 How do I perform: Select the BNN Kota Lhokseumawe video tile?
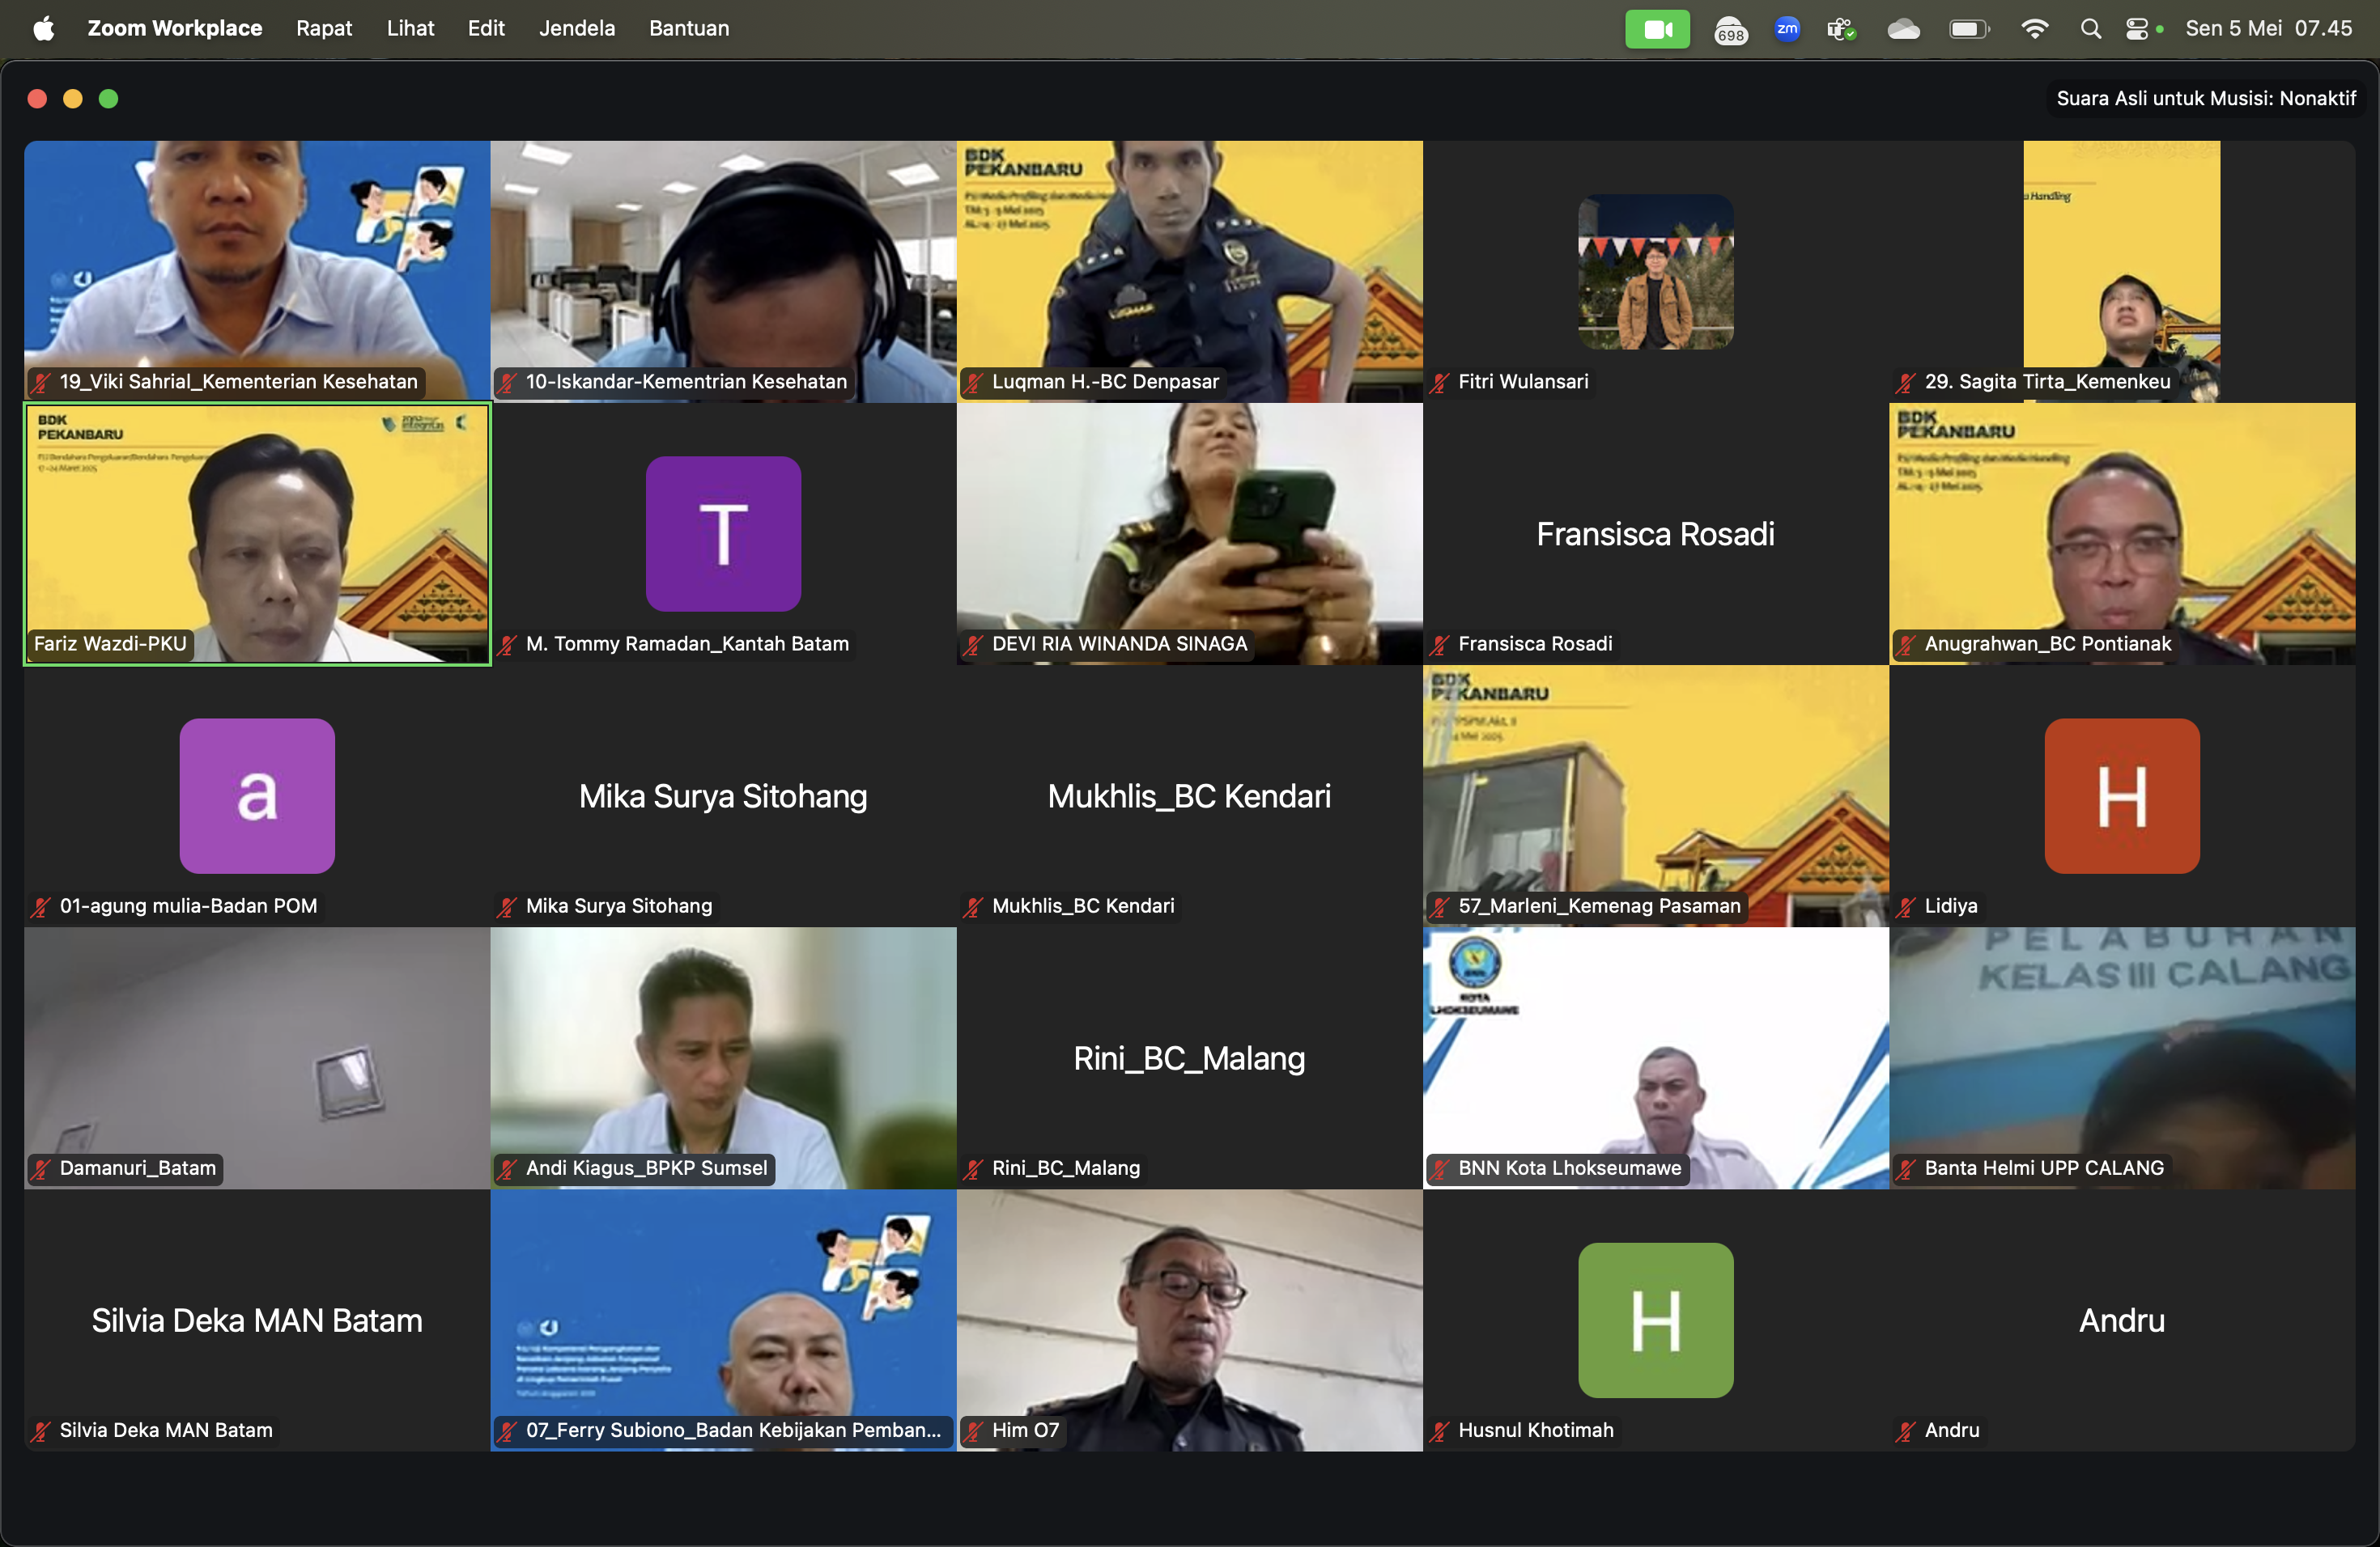coord(1656,1058)
